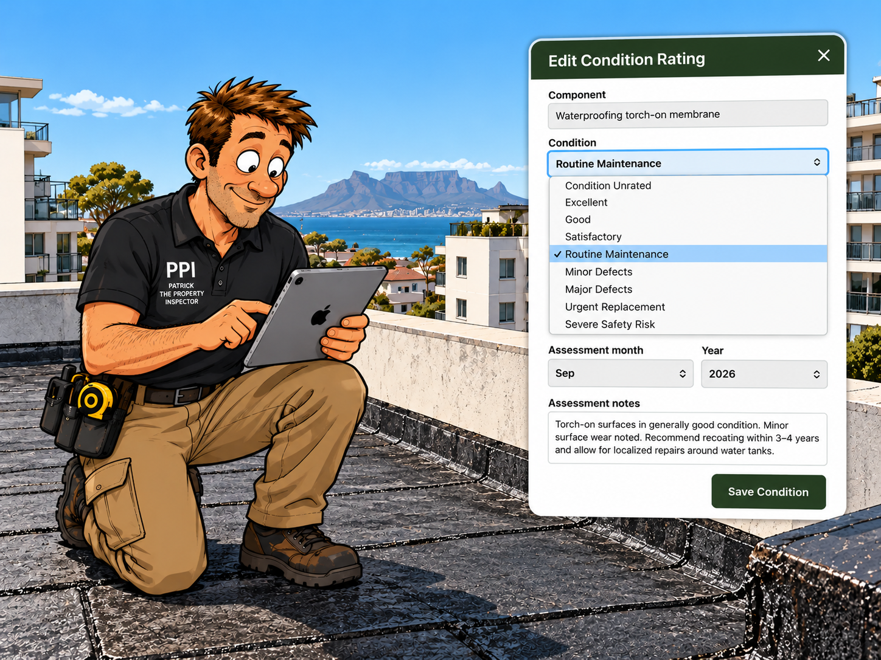Select Severe Safety Risk option
The width and height of the screenshot is (881, 660).
(x=688, y=325)
